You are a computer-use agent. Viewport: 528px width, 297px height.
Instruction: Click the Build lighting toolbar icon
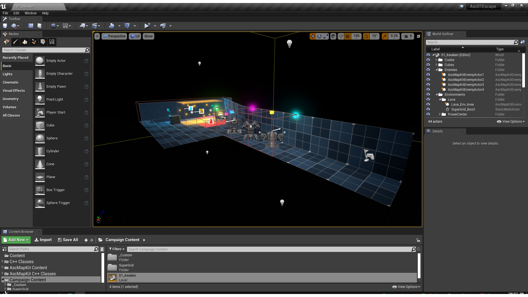point(111,26)
